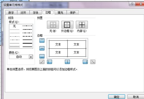Apply the 内部 inside borders preset
This screenshot has height=99, width=144.
(x=82, y=24)
